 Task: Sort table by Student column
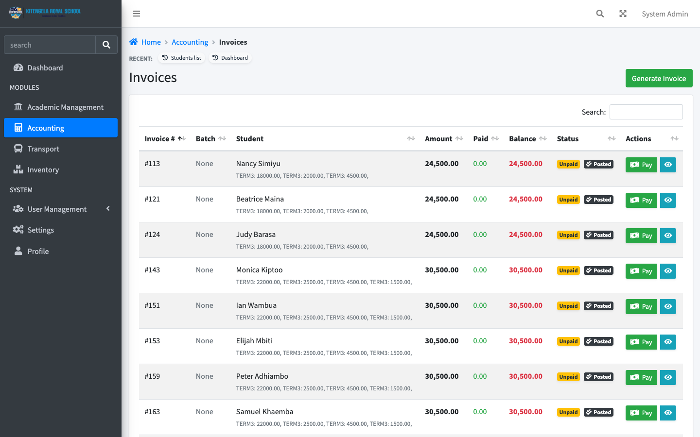click(x=325, y=139)
